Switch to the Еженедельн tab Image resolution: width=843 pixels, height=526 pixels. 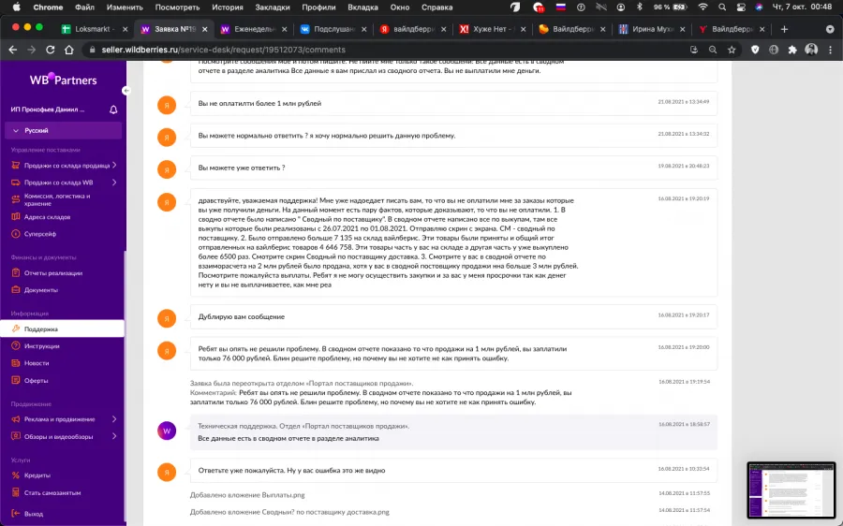(x=254, y=29)
